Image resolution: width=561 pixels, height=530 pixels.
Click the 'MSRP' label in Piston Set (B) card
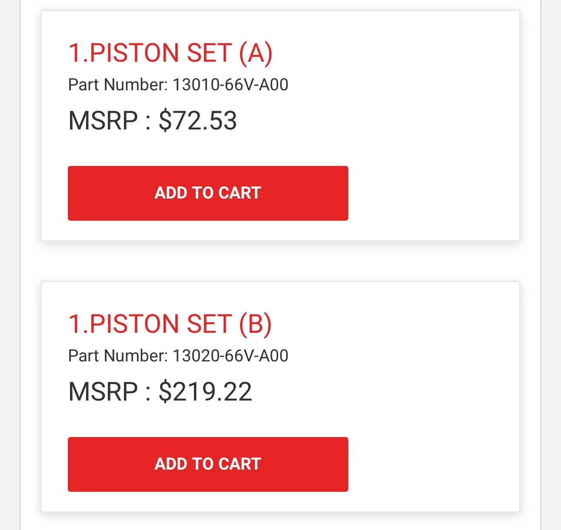click(103, 392)
